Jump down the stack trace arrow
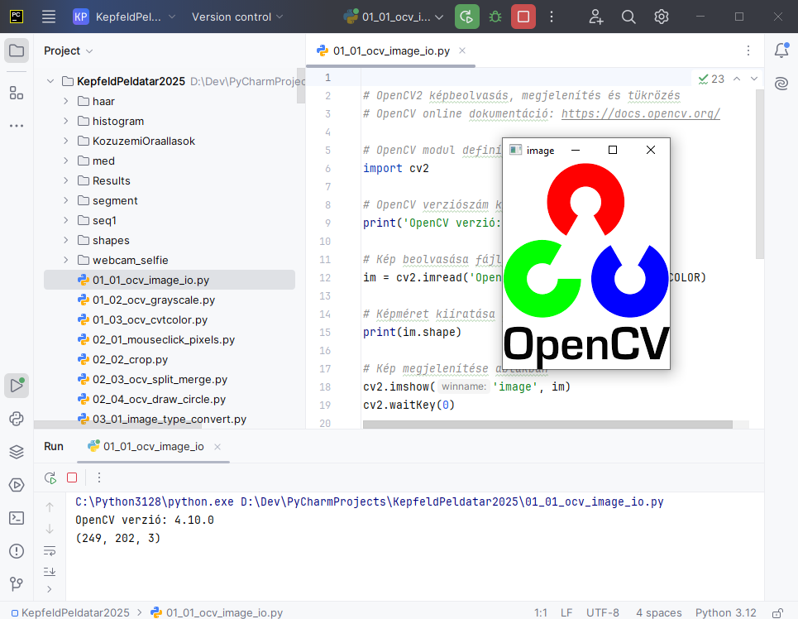The height and width of the screenshot is (619, 798). tap(50, 529)
